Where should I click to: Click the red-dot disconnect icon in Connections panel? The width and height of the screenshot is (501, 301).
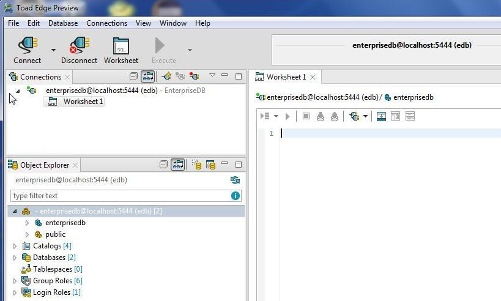coord(194,76)
